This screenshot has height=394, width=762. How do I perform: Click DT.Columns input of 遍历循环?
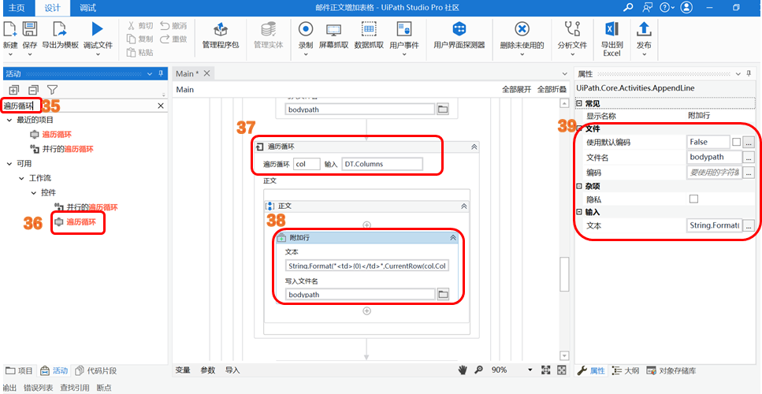(x=382, y=164)
